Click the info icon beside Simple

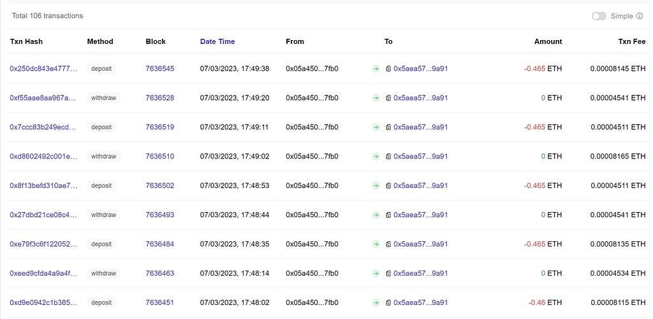[x=640, y=16]
